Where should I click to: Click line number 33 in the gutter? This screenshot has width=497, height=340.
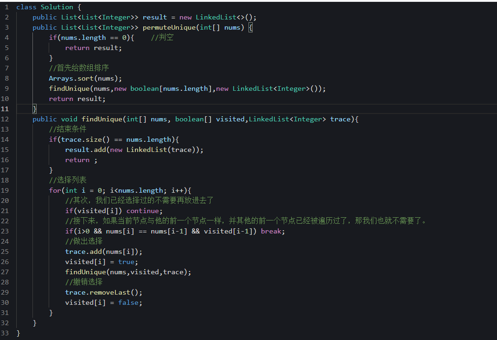[x=5, y=333]
